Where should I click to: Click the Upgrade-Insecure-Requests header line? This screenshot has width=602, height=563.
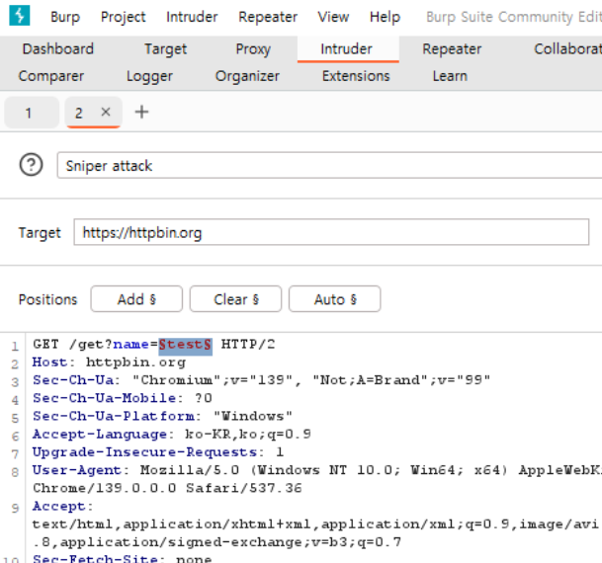[x=158, y=452]
